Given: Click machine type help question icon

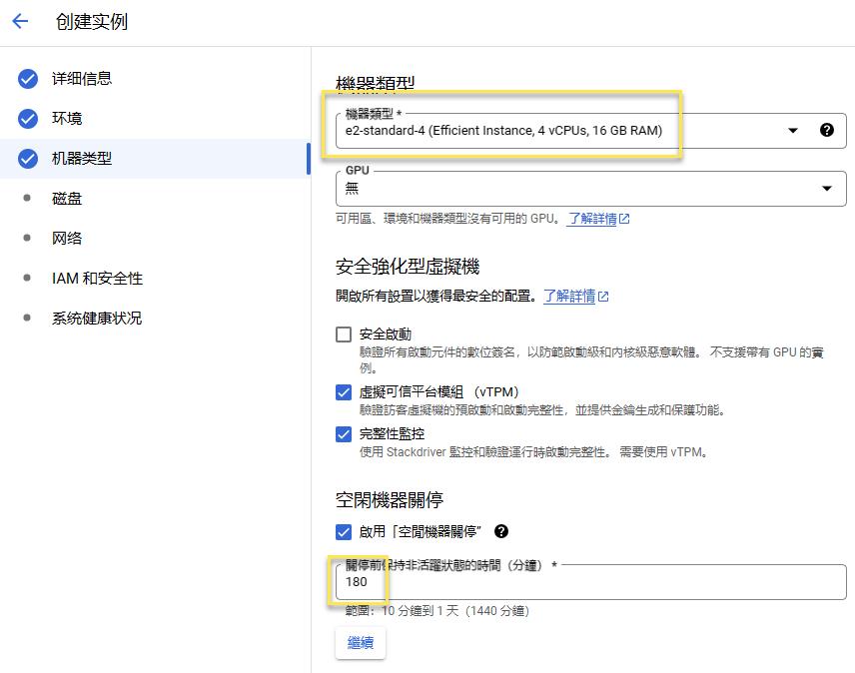Looking at the screenshot, I should [826, 130].
